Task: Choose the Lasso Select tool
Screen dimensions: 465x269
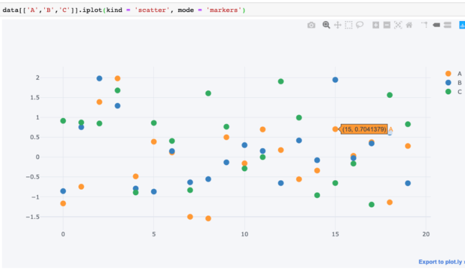Action: [360, 25]
